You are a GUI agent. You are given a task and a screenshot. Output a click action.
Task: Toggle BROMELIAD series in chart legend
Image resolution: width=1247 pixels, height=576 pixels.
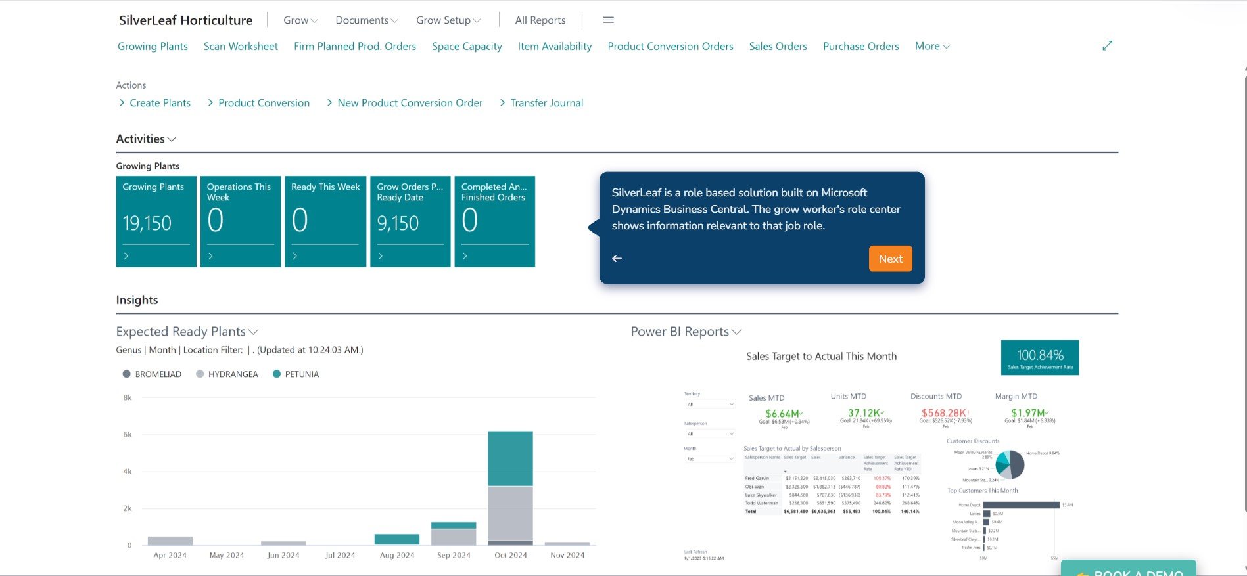152,374
